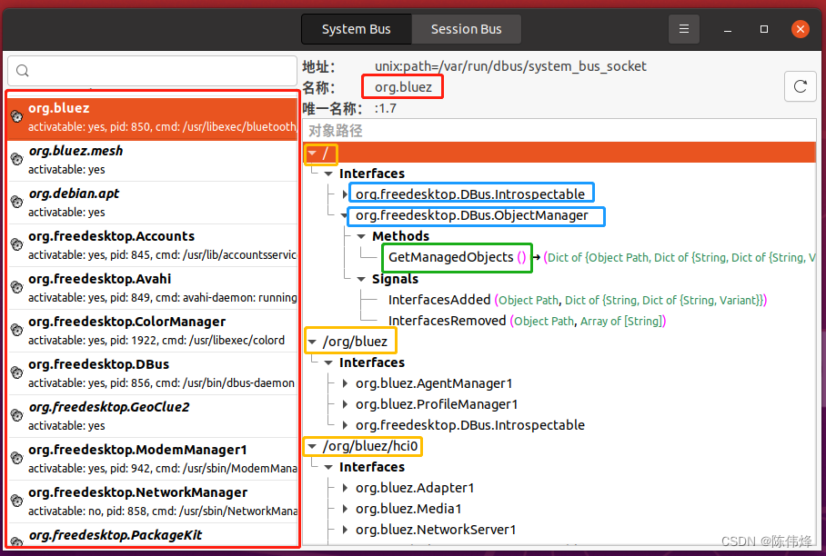Collapse the /org/bluez object path
826x556 pixels.
[x=312, y=342]
